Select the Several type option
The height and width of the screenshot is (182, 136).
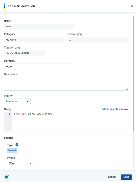coord(12,150)
